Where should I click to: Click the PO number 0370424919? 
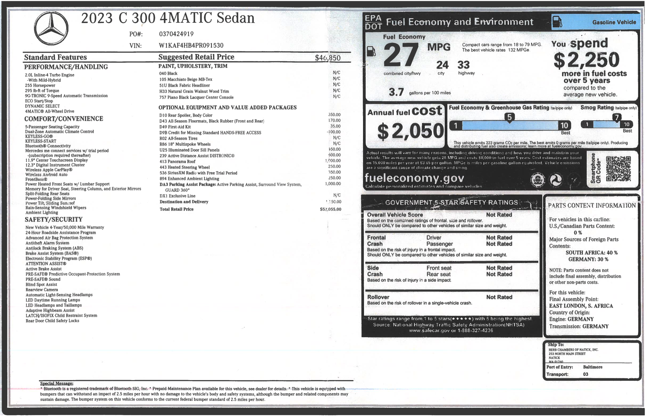[x=176, y=34]
